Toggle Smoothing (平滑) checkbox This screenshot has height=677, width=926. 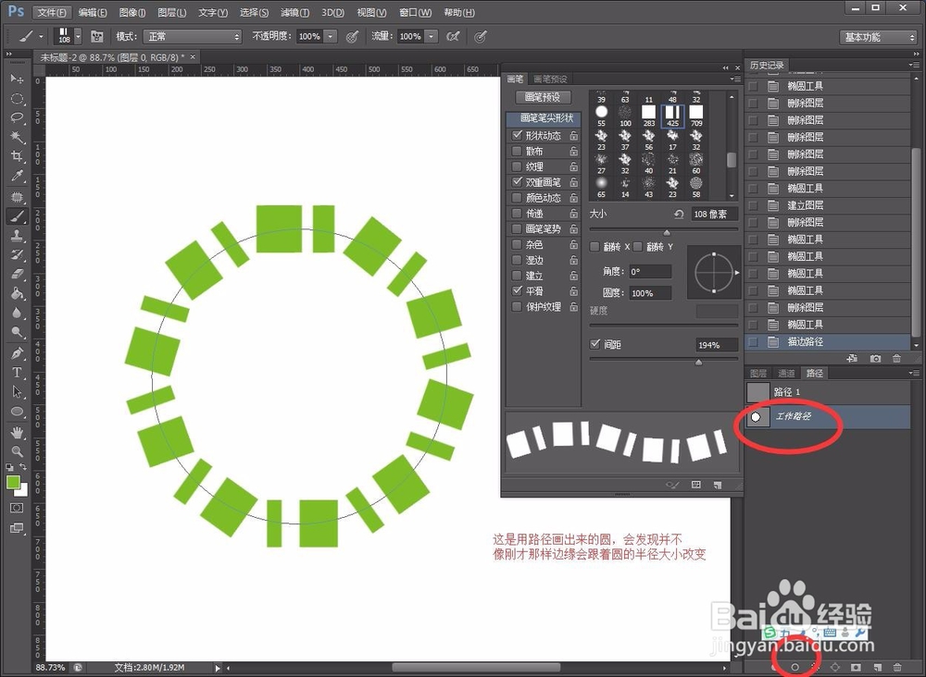tap(518, 290)
